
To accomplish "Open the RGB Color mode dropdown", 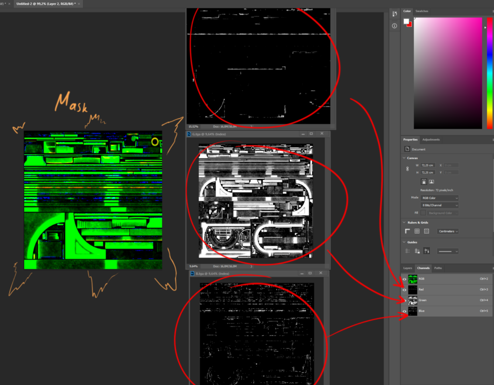I will click(439, 197).
